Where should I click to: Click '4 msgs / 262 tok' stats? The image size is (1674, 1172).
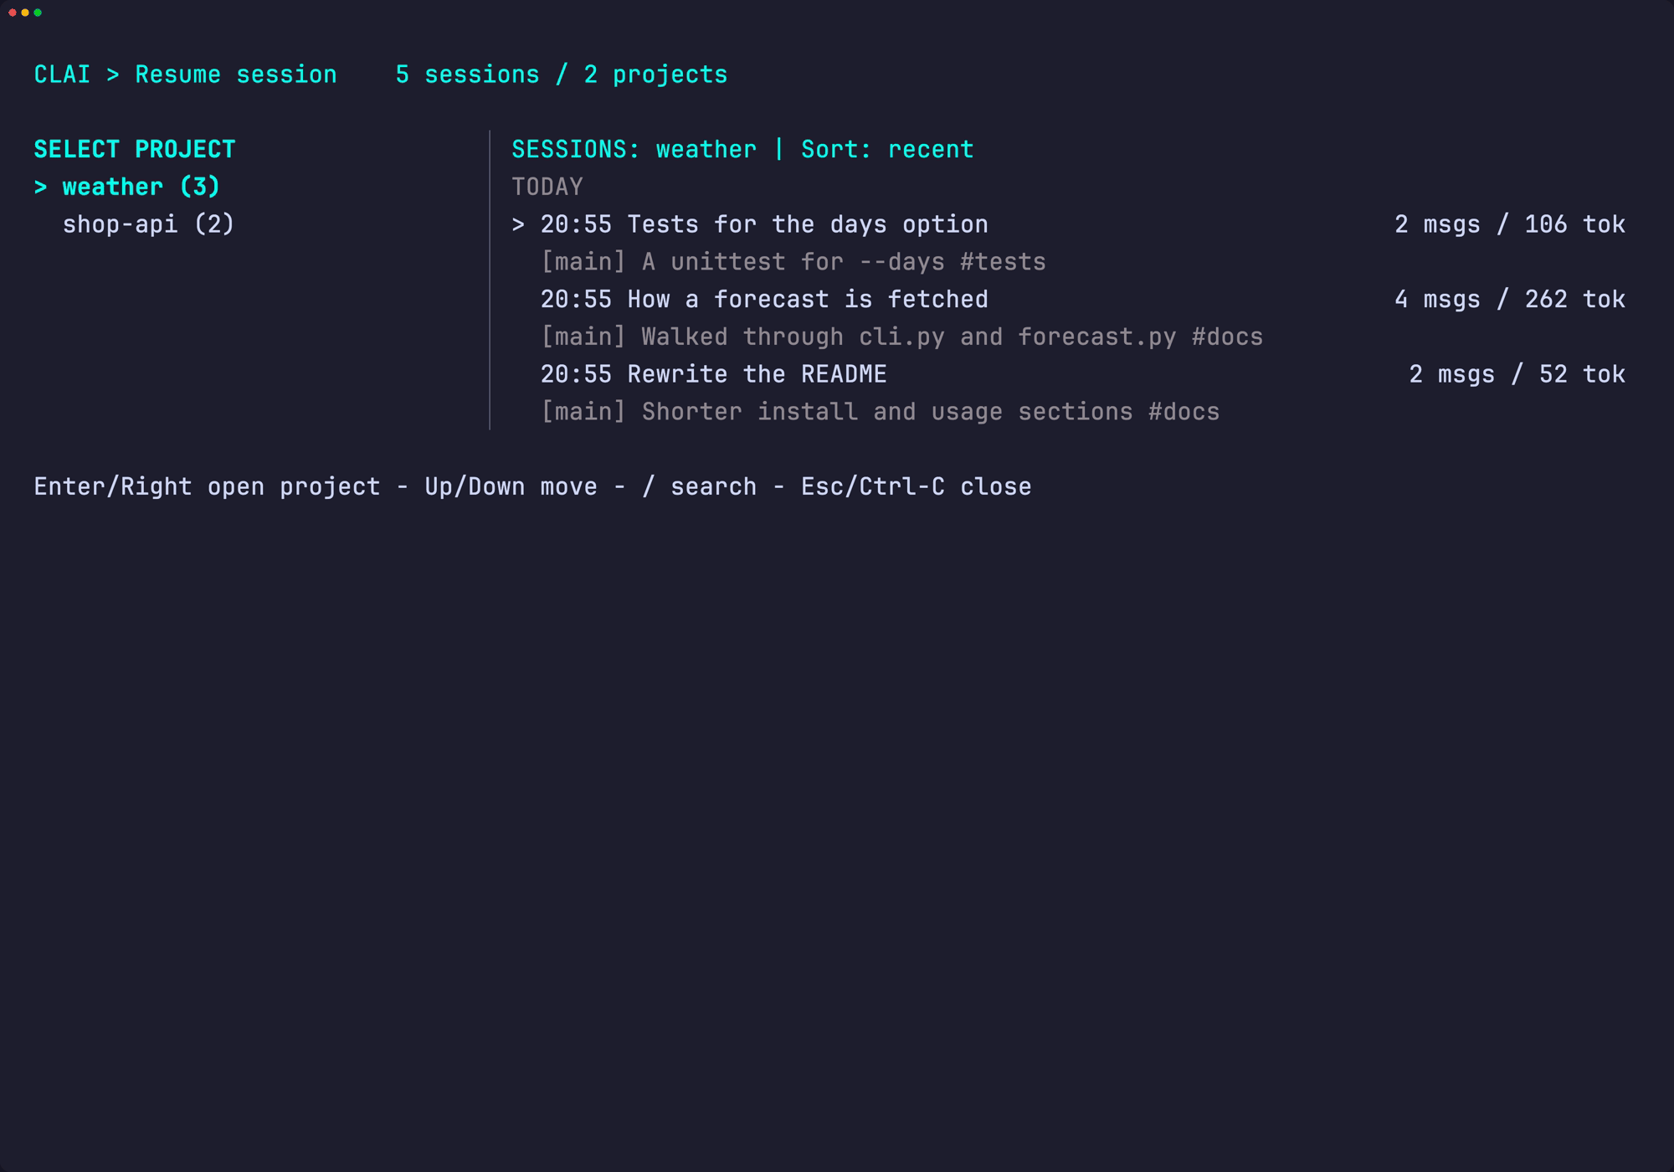[x=1510, y=299]
